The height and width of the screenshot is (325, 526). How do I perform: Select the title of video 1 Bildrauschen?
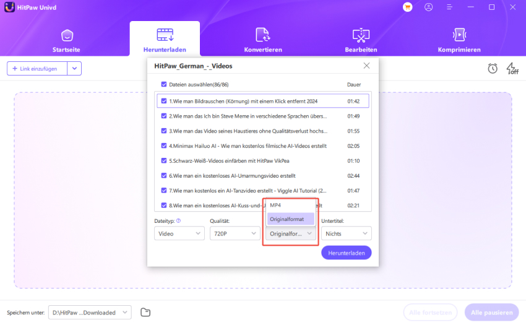pyautogui.click(x=243, y=101)
